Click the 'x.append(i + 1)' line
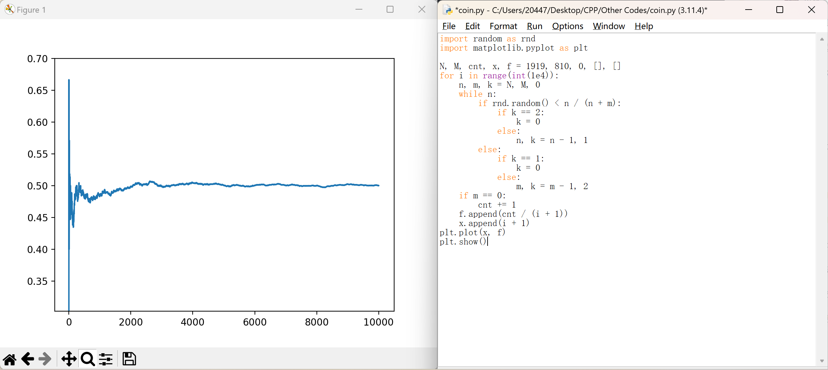 point(494,223)
